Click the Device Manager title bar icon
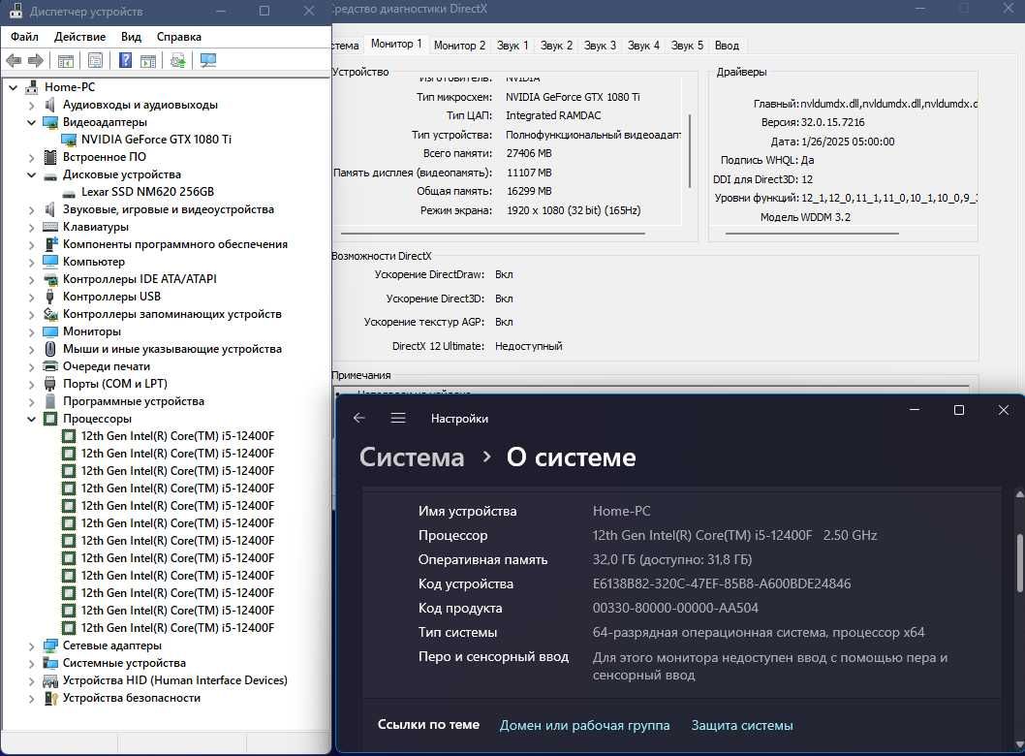Viewport: 1025px width, 756px height. click(16, 11)
